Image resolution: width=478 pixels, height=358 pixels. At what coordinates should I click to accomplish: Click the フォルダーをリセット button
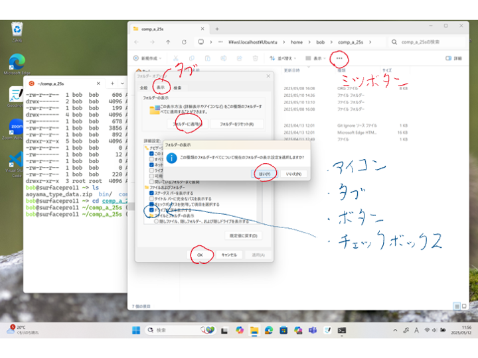[x=236, y=124]
